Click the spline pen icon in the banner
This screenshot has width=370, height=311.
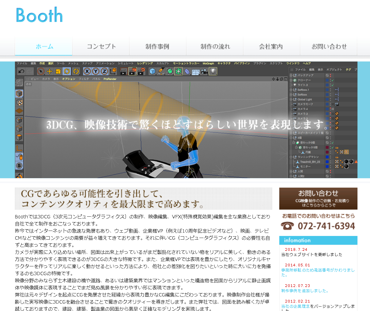161,71
